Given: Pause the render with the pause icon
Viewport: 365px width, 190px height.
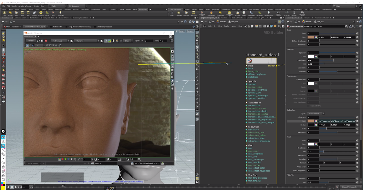Looking at the screenshot, I should tap(42, 41).
